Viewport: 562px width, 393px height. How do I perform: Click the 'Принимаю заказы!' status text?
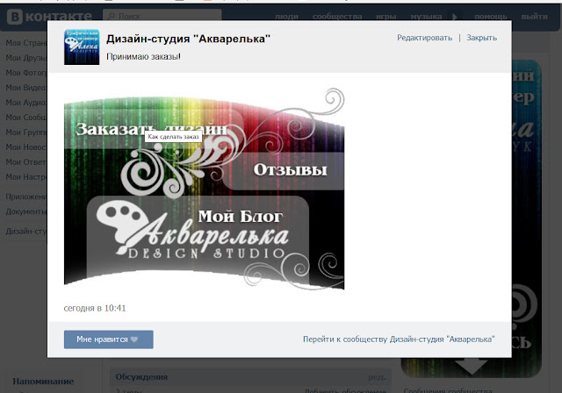coord(143,56)
